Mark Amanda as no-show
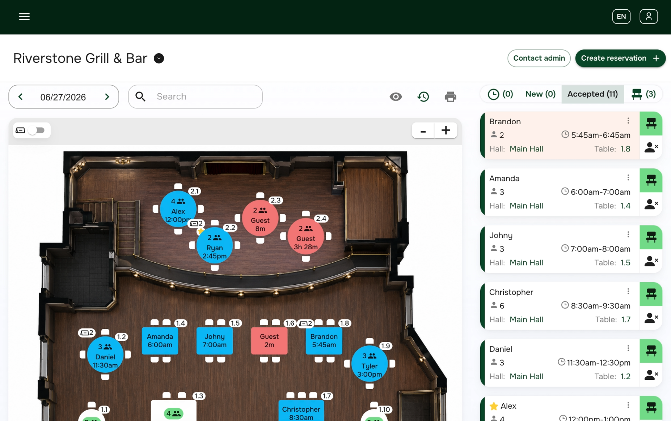Image resolution: width=671 pixels, height=421 pixels. point(651,204)
